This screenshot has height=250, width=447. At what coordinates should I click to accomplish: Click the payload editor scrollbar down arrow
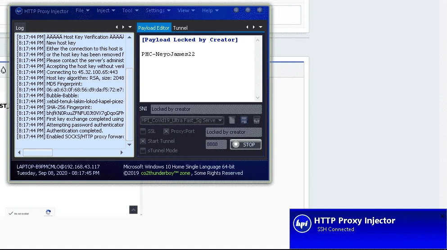257,98
